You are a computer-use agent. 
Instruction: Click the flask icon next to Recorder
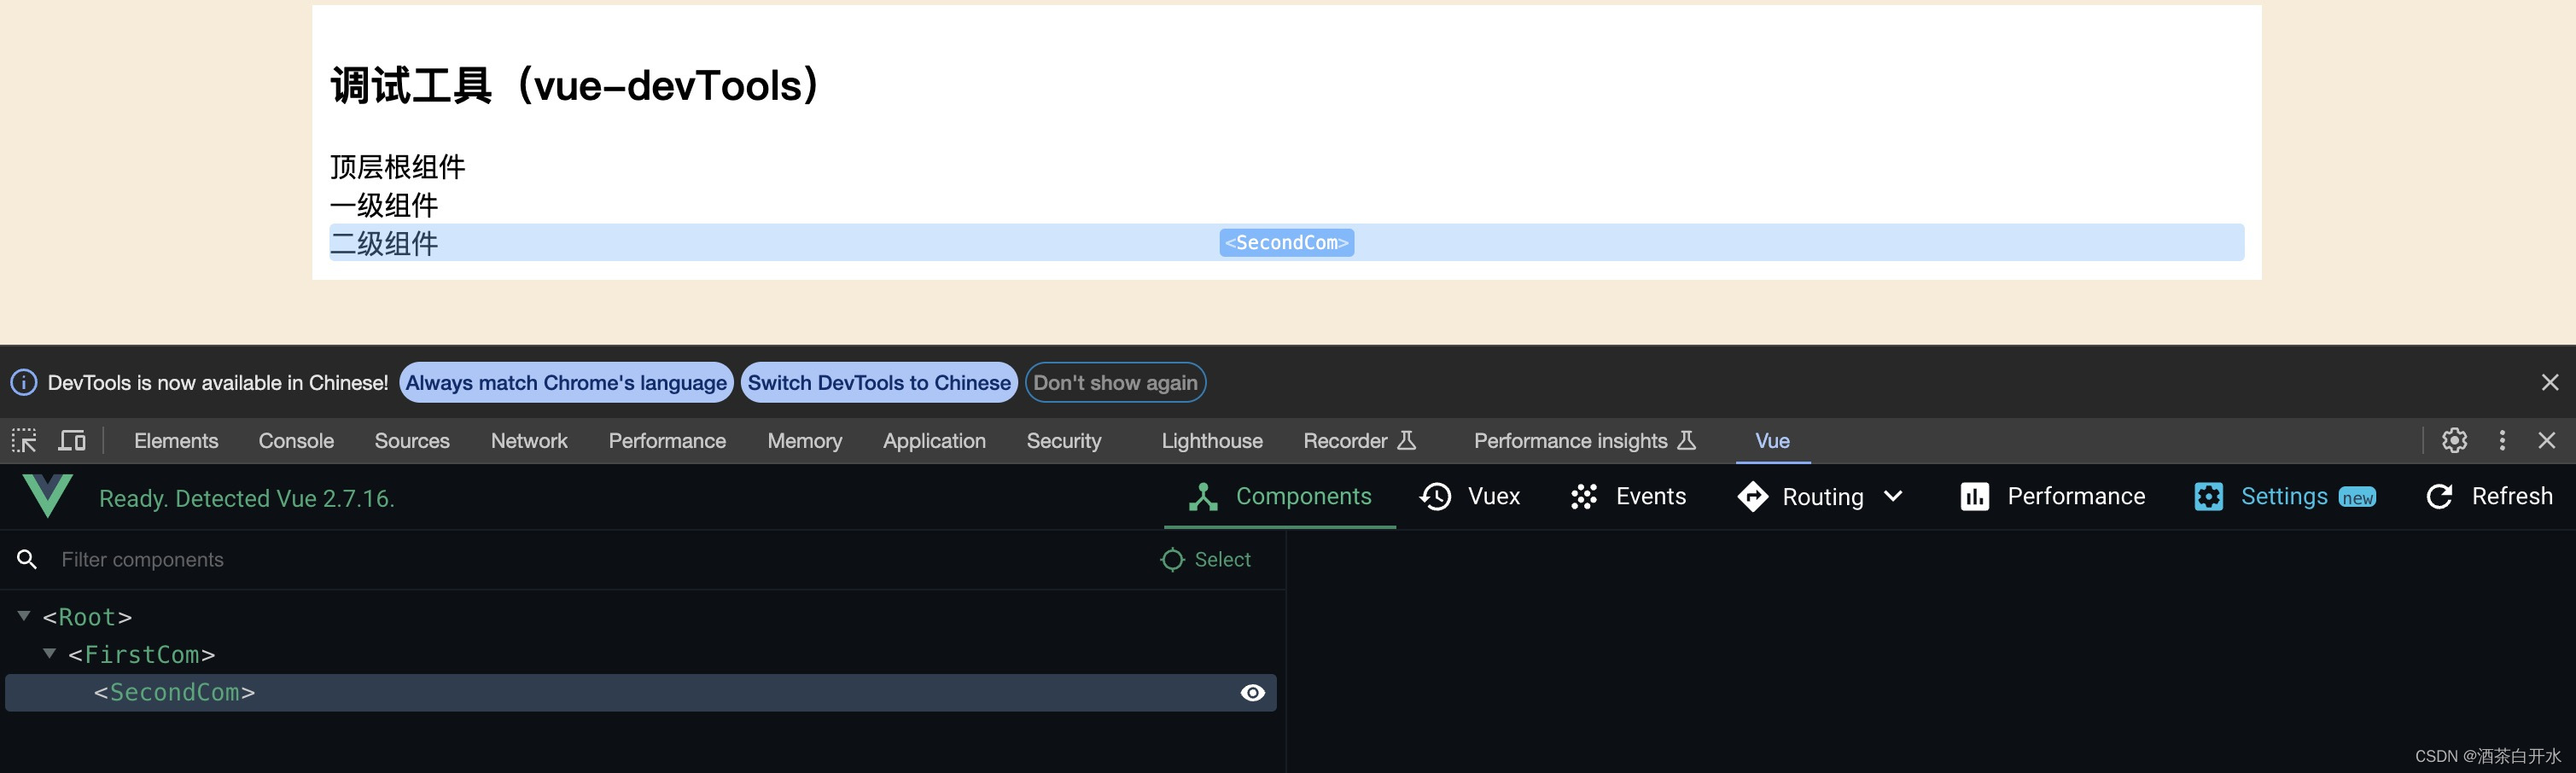1406,441
